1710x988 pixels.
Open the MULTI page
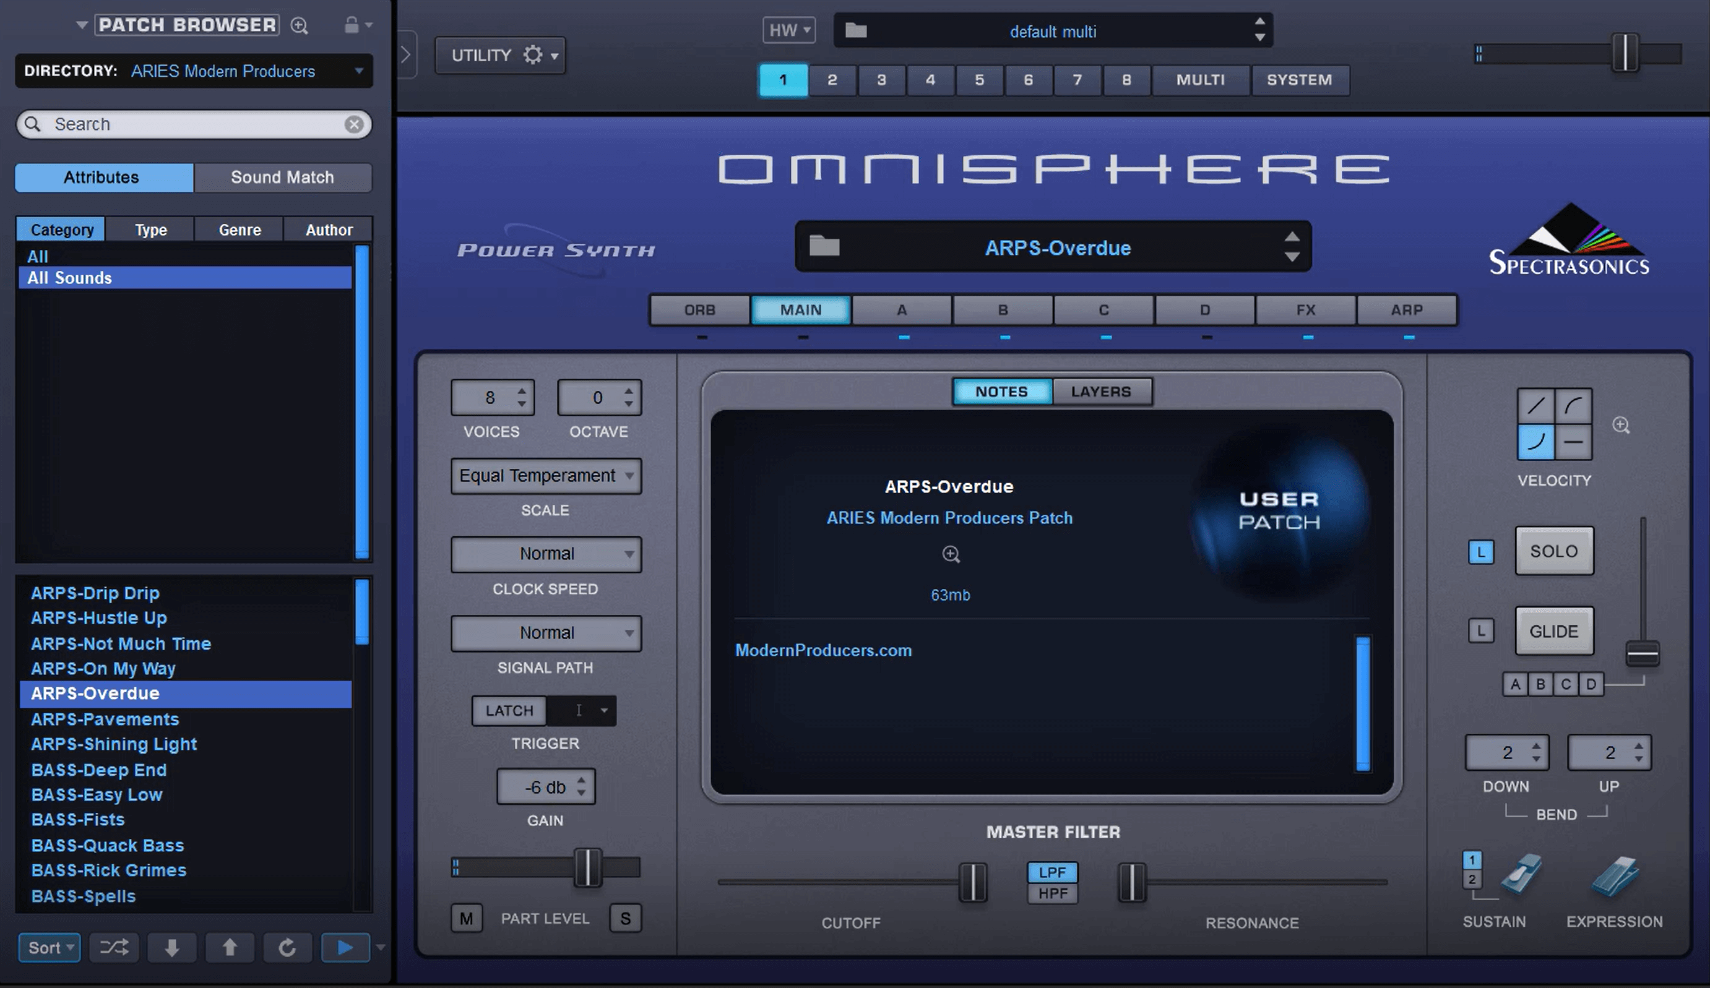[1201, 80]
